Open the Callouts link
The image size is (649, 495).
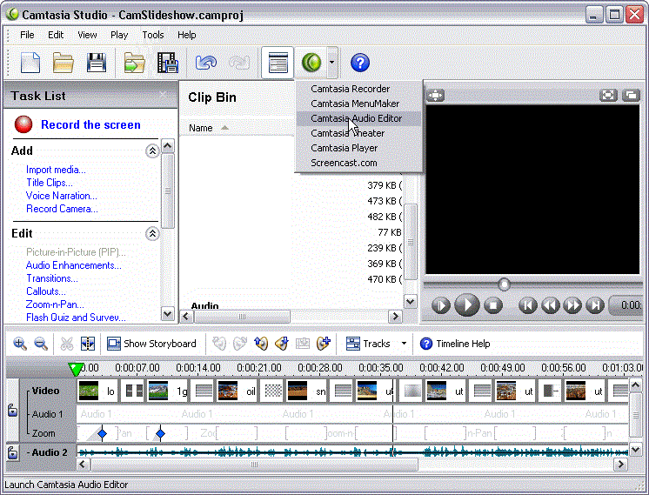[46, 291]
